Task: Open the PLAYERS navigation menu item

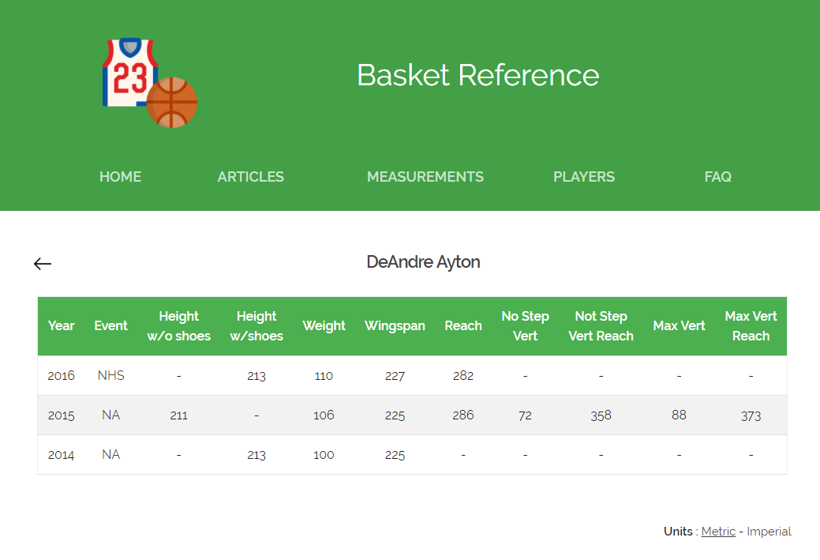Action: [584, 177]
